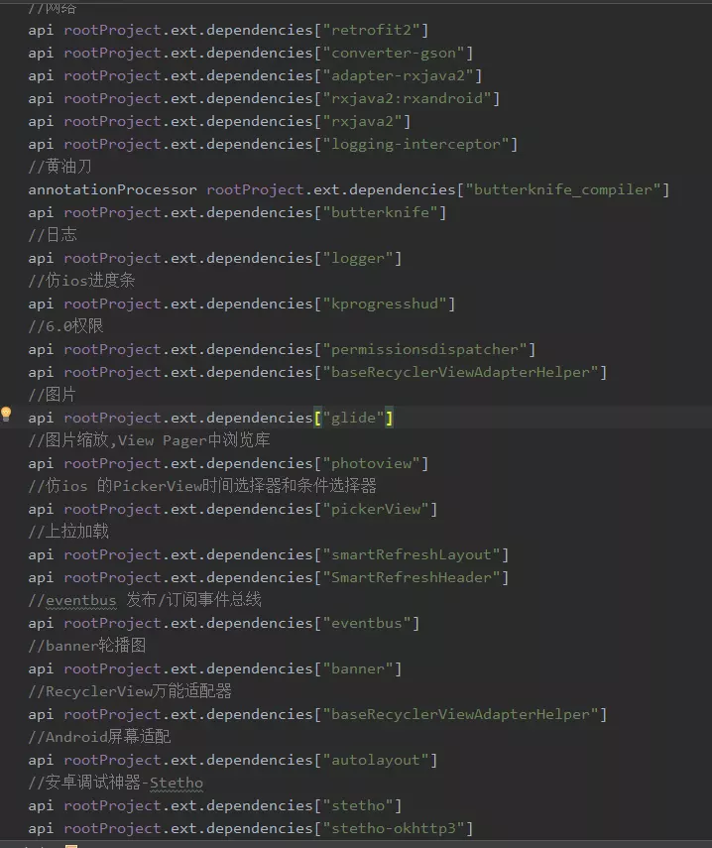
Task: Click the "logging-interceptor" string
Action: (415, 145)
